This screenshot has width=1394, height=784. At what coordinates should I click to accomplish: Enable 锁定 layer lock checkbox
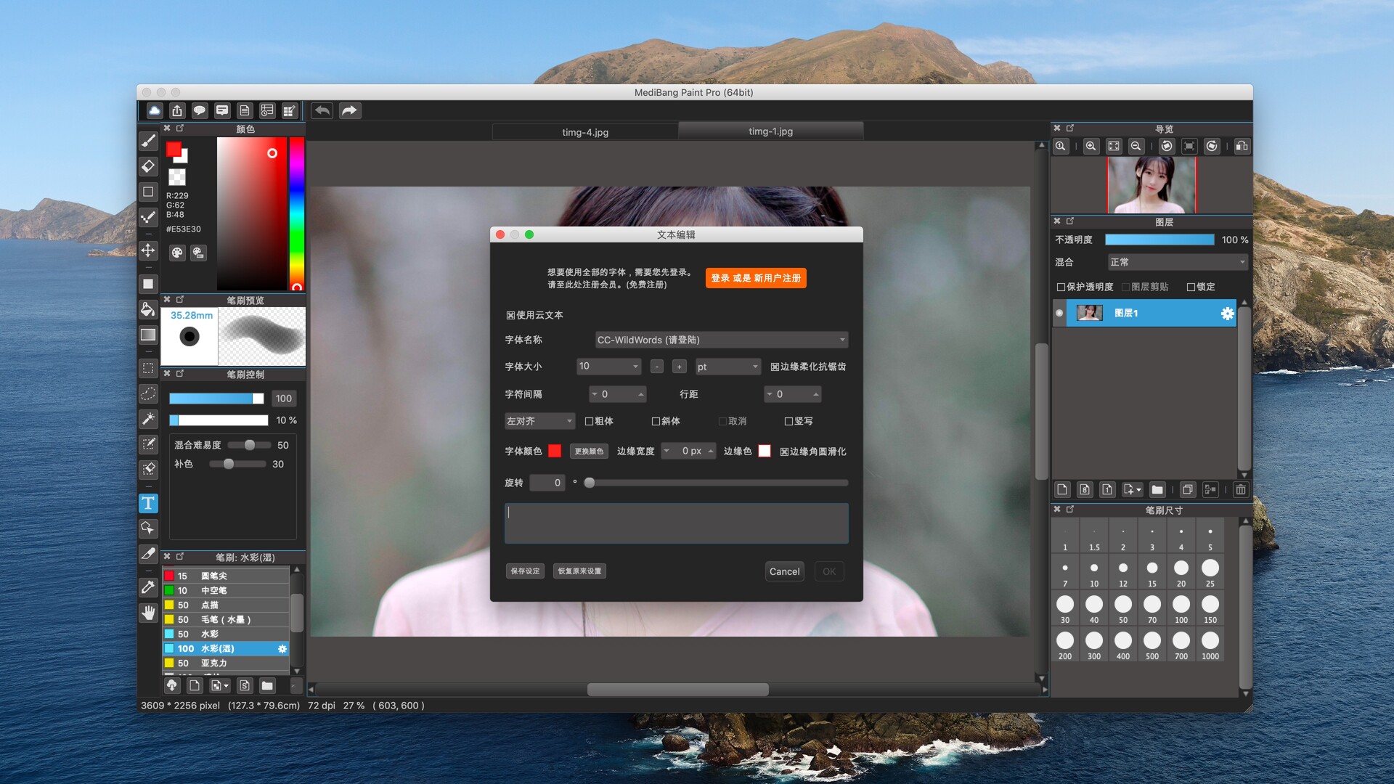pos(1191,287)
